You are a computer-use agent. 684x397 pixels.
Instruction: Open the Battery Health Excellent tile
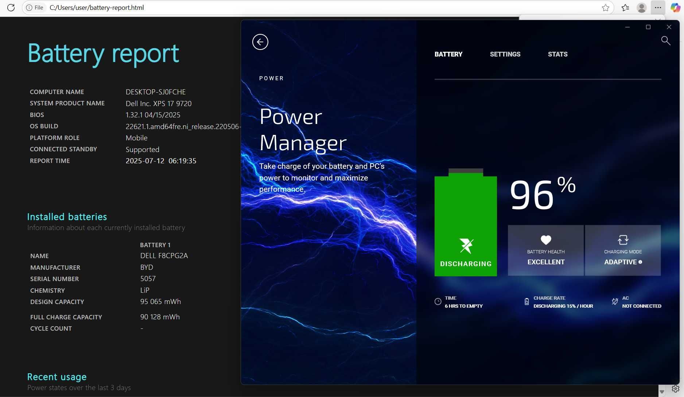pyautogui.click(x=546, y=250)
